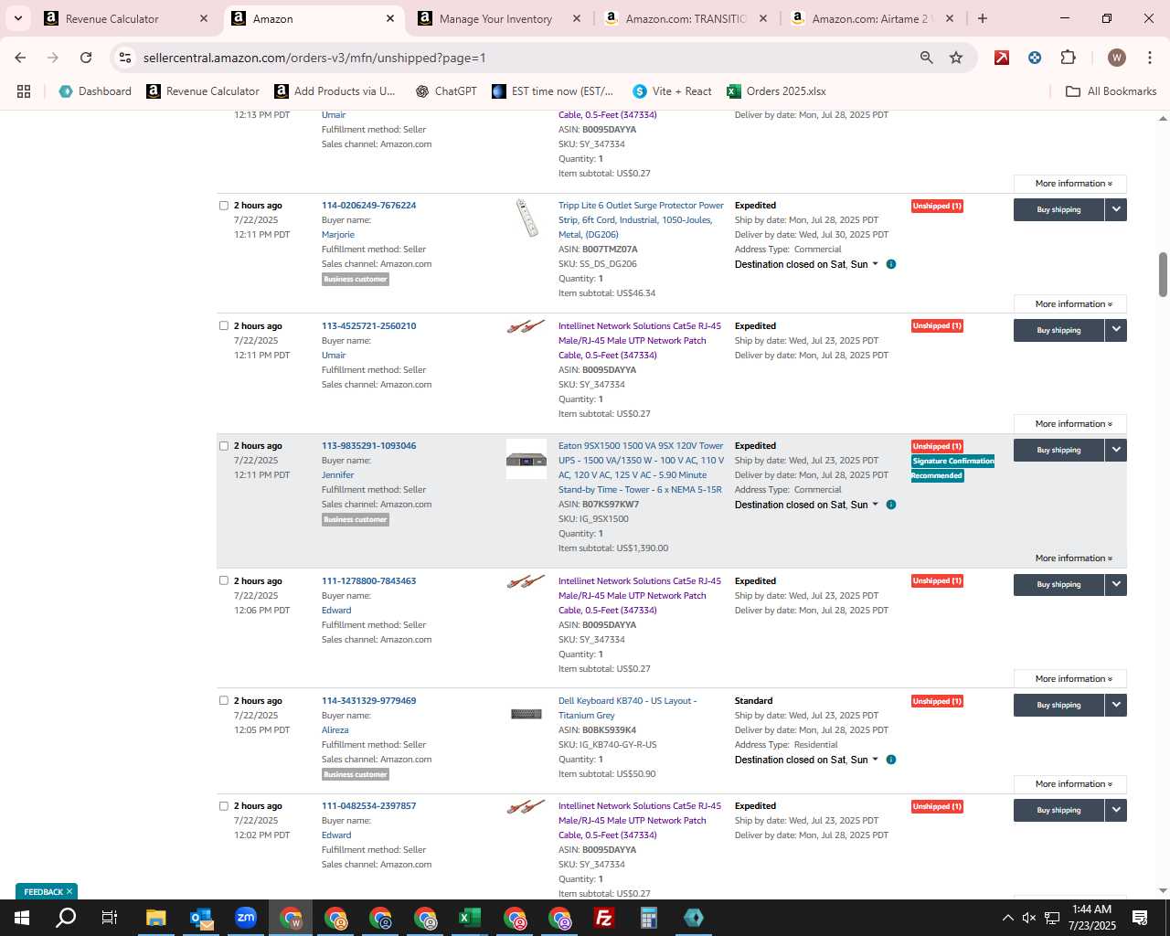
Task: Open Dell Keyboard KB740 product link
Action: (628, 708)
